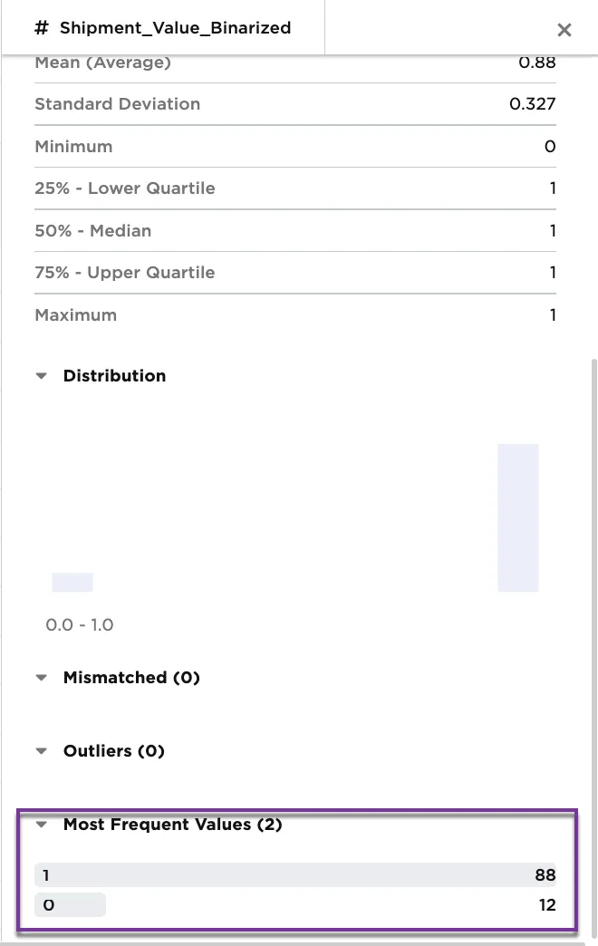Click the X close icon at top right
This screenshot has height=946, width=598.
(564, 29)
